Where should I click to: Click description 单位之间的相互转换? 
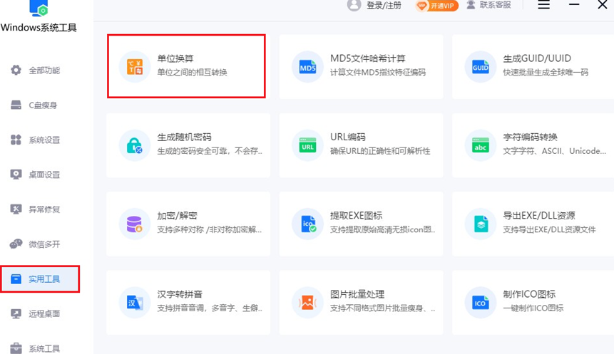tap(193, 73)
